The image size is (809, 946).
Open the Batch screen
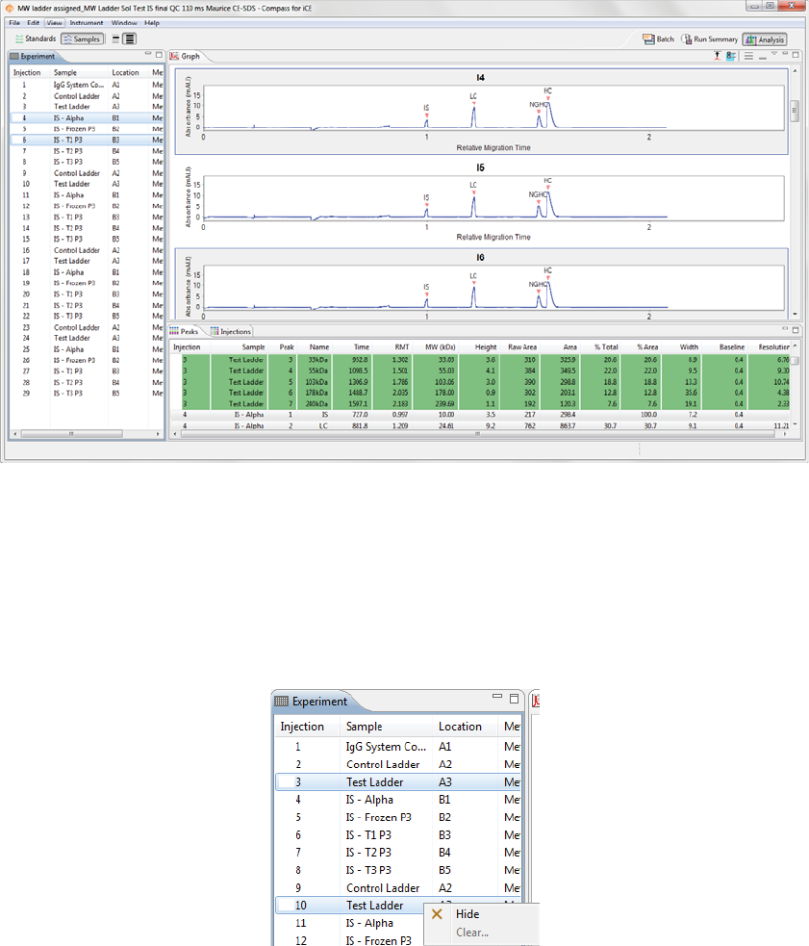click(x=658, y=39)
